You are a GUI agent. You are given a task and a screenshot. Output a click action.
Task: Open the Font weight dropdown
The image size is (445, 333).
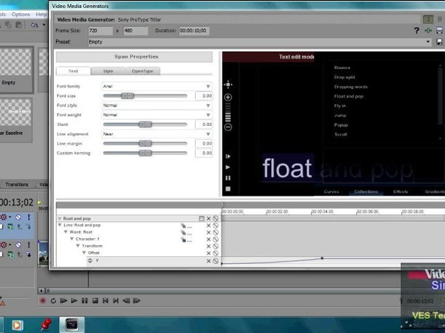click(x=157, y=115)
